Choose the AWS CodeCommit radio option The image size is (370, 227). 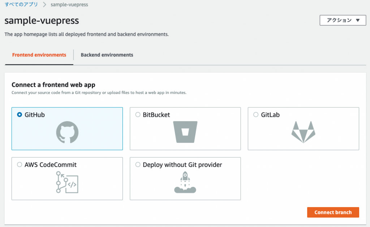pos(20,164)
